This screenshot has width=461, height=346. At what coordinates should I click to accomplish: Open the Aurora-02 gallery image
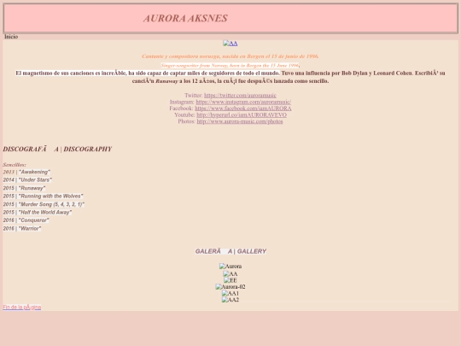(230, 287)
